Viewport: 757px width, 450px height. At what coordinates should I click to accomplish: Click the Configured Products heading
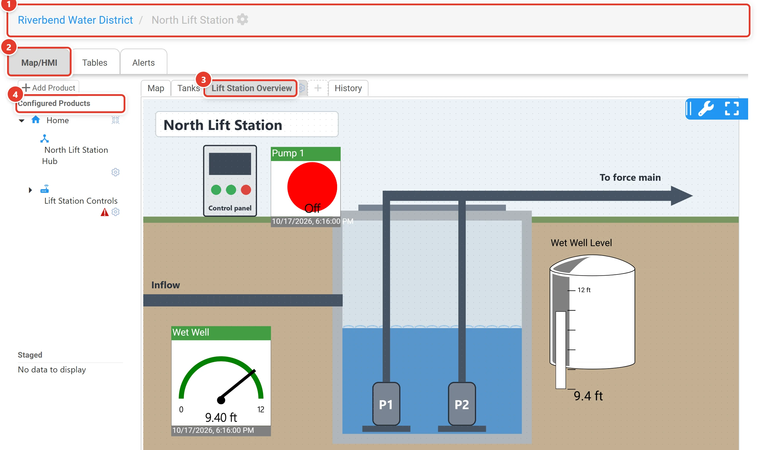tap(54, 103)
